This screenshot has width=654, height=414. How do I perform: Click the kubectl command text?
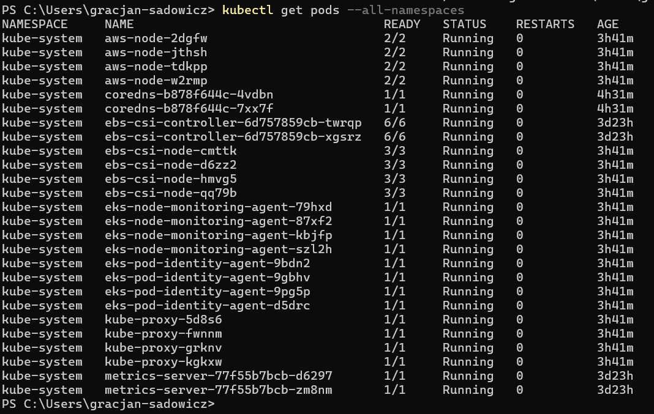(247, 10)
